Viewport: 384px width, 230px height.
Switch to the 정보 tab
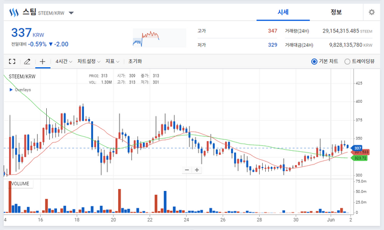click(x=336, y=12)
